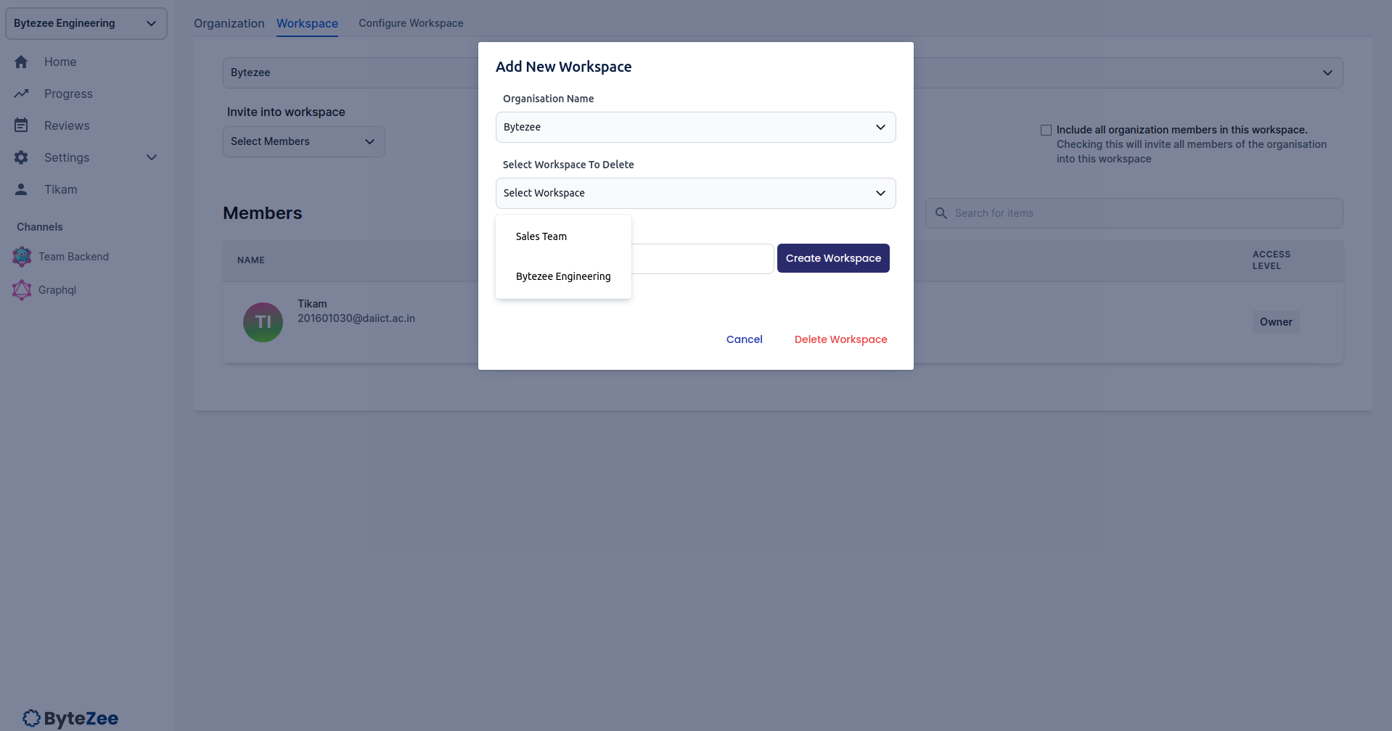
Task: Choose Sales Team from the workspace list
Action: point(563,236)
